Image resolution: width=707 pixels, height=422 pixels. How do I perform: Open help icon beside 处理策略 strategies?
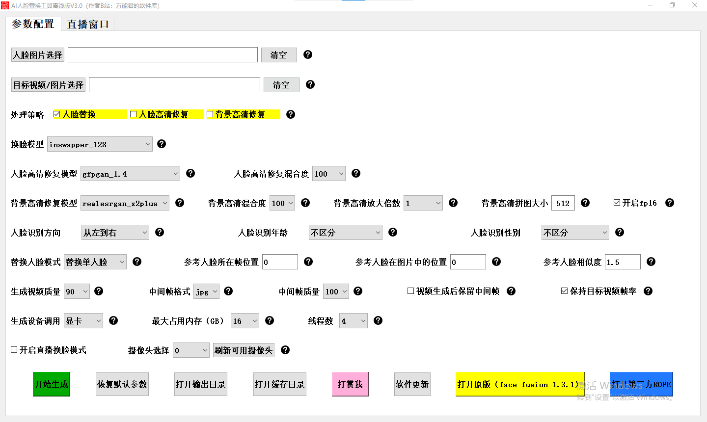(291, 114)
